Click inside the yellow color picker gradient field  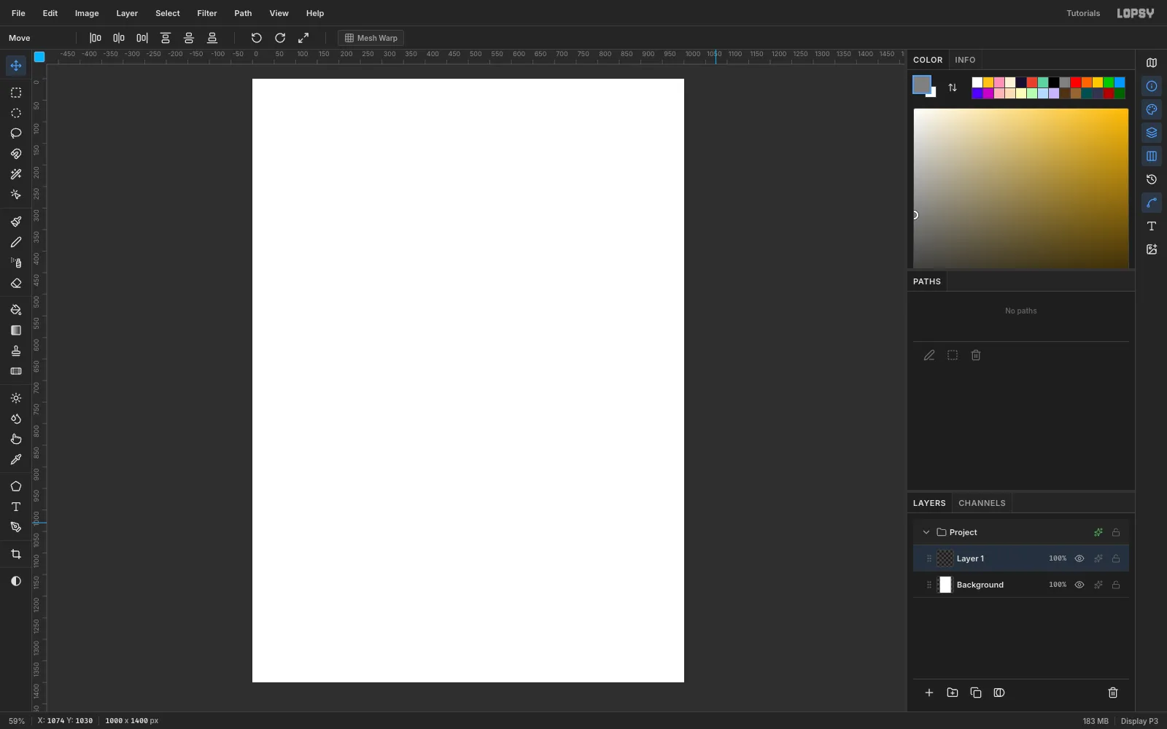click(1021, 188)
